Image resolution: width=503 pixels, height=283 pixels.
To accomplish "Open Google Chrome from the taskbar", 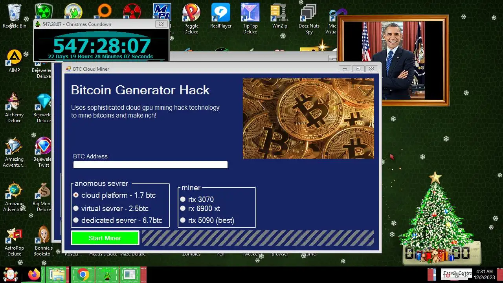I will 83,274.
